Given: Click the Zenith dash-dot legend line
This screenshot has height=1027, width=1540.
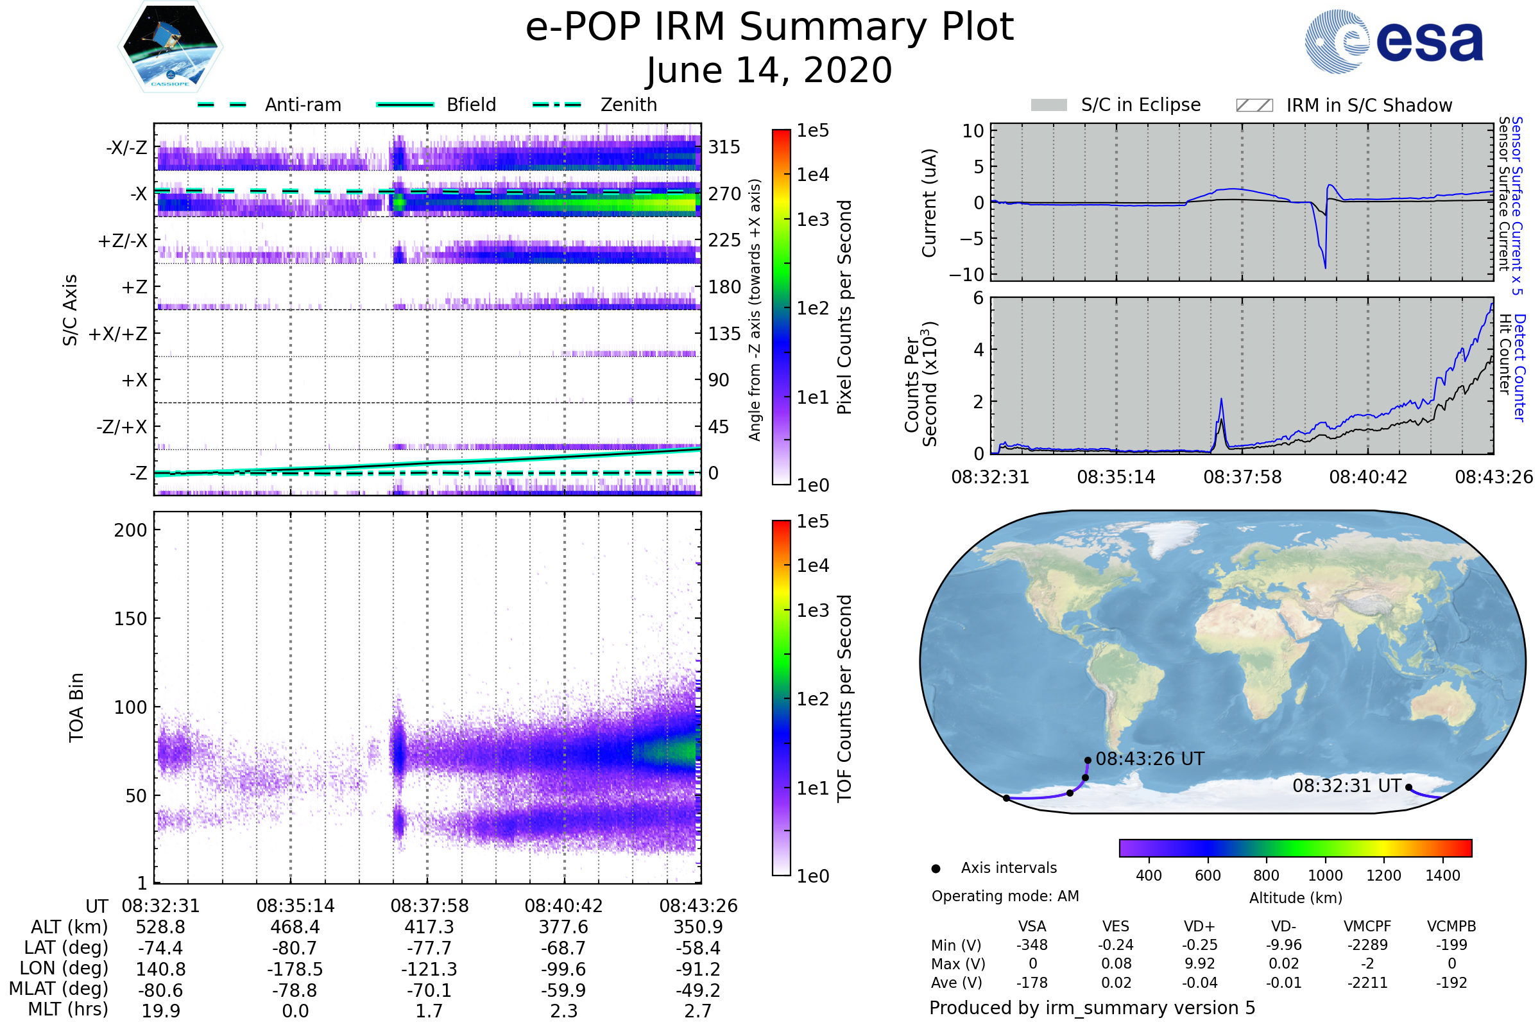Looking at the screenshot, I should click(556, 105).
